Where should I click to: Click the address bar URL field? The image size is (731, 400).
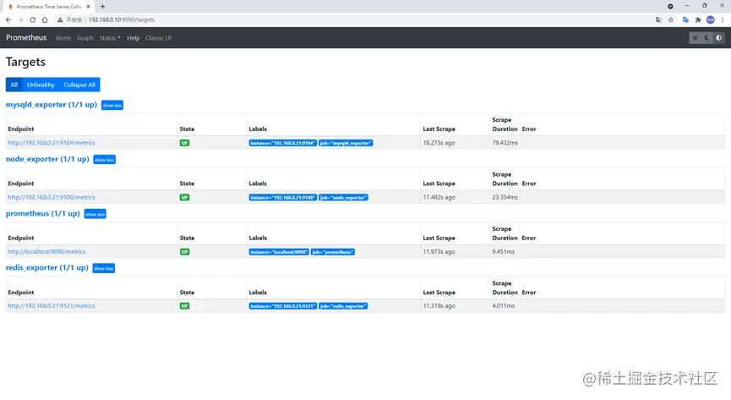pos(354,19)
